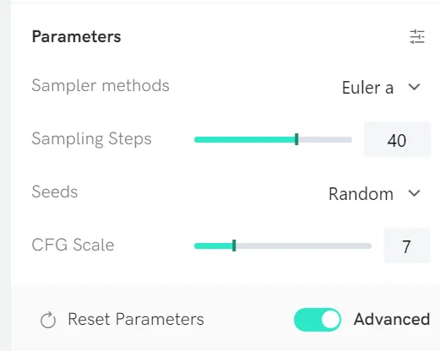Click the Parameters panel heading
440x351 pixels.
click(x=76, y=37)
